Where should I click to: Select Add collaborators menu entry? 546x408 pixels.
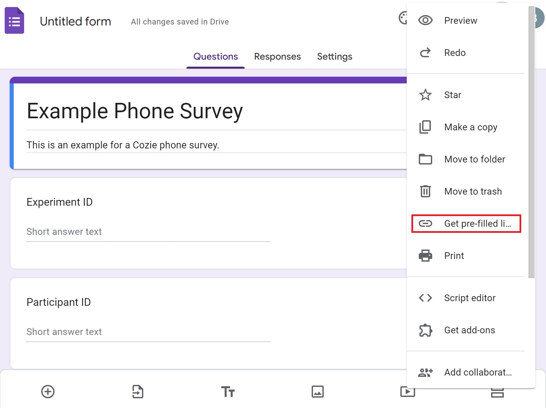477,372
